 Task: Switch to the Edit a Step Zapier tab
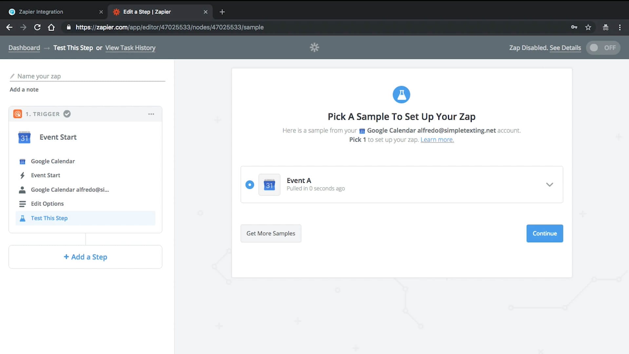[x=160, y=12]
